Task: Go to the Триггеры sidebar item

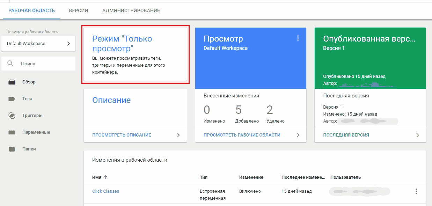Action: click(32, 116)
